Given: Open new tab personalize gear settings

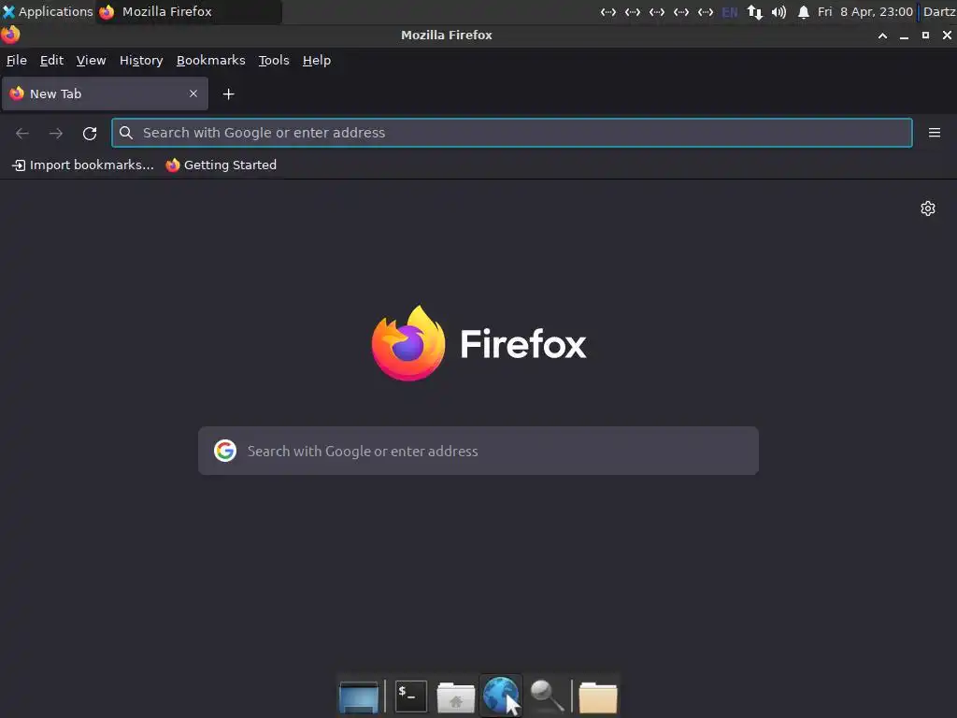Looking at the screenshot, I should click(928, 208).
